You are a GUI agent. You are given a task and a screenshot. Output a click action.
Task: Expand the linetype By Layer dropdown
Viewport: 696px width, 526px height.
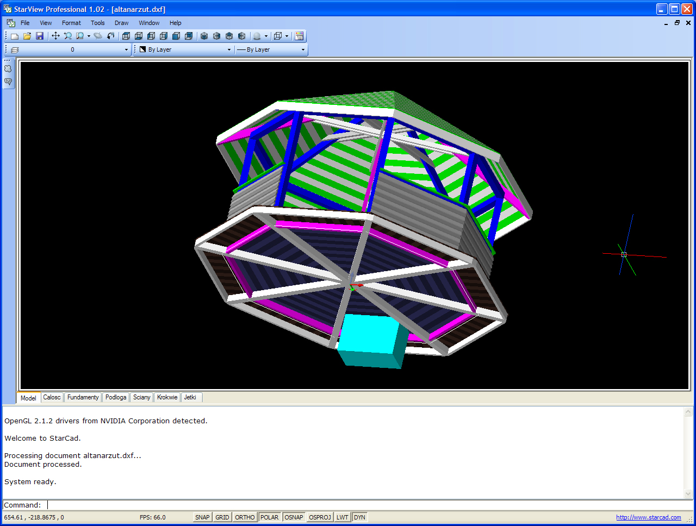coord(303,49)
